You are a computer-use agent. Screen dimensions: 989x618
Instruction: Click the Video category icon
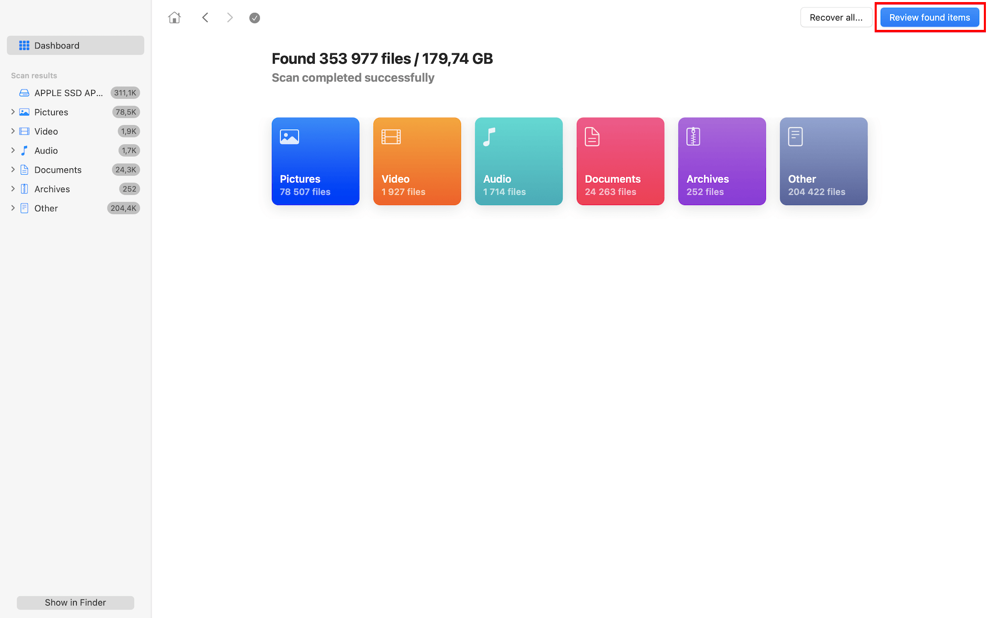(391, 136)
